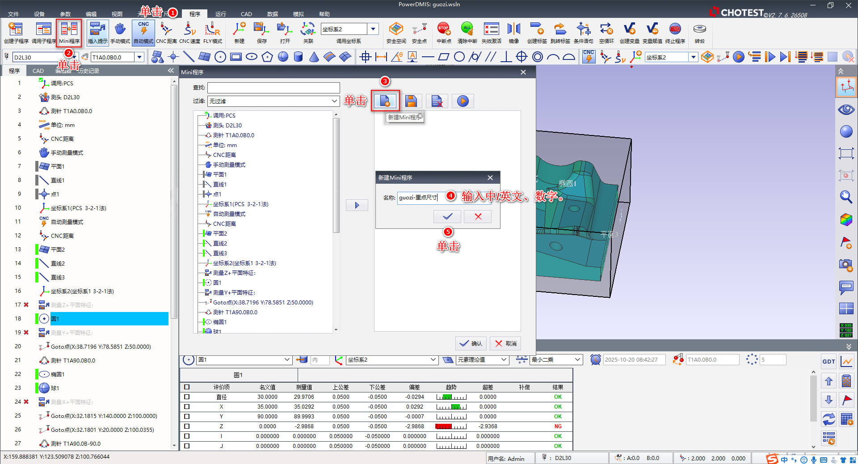The image size is (858, 464).
Task: Click the 查找 search field in Mini程序 dialog
Action: tap(273, 88)
